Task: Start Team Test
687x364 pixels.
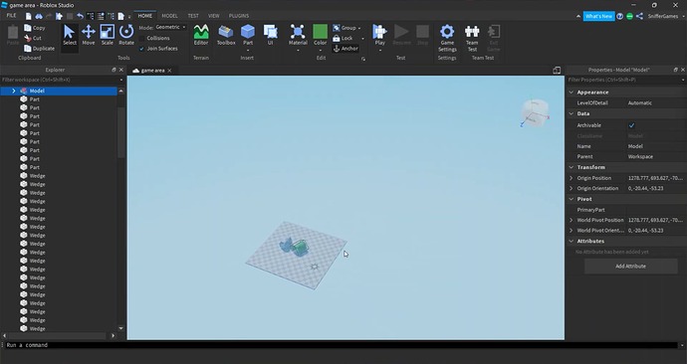Action: [x=472, y=38]
